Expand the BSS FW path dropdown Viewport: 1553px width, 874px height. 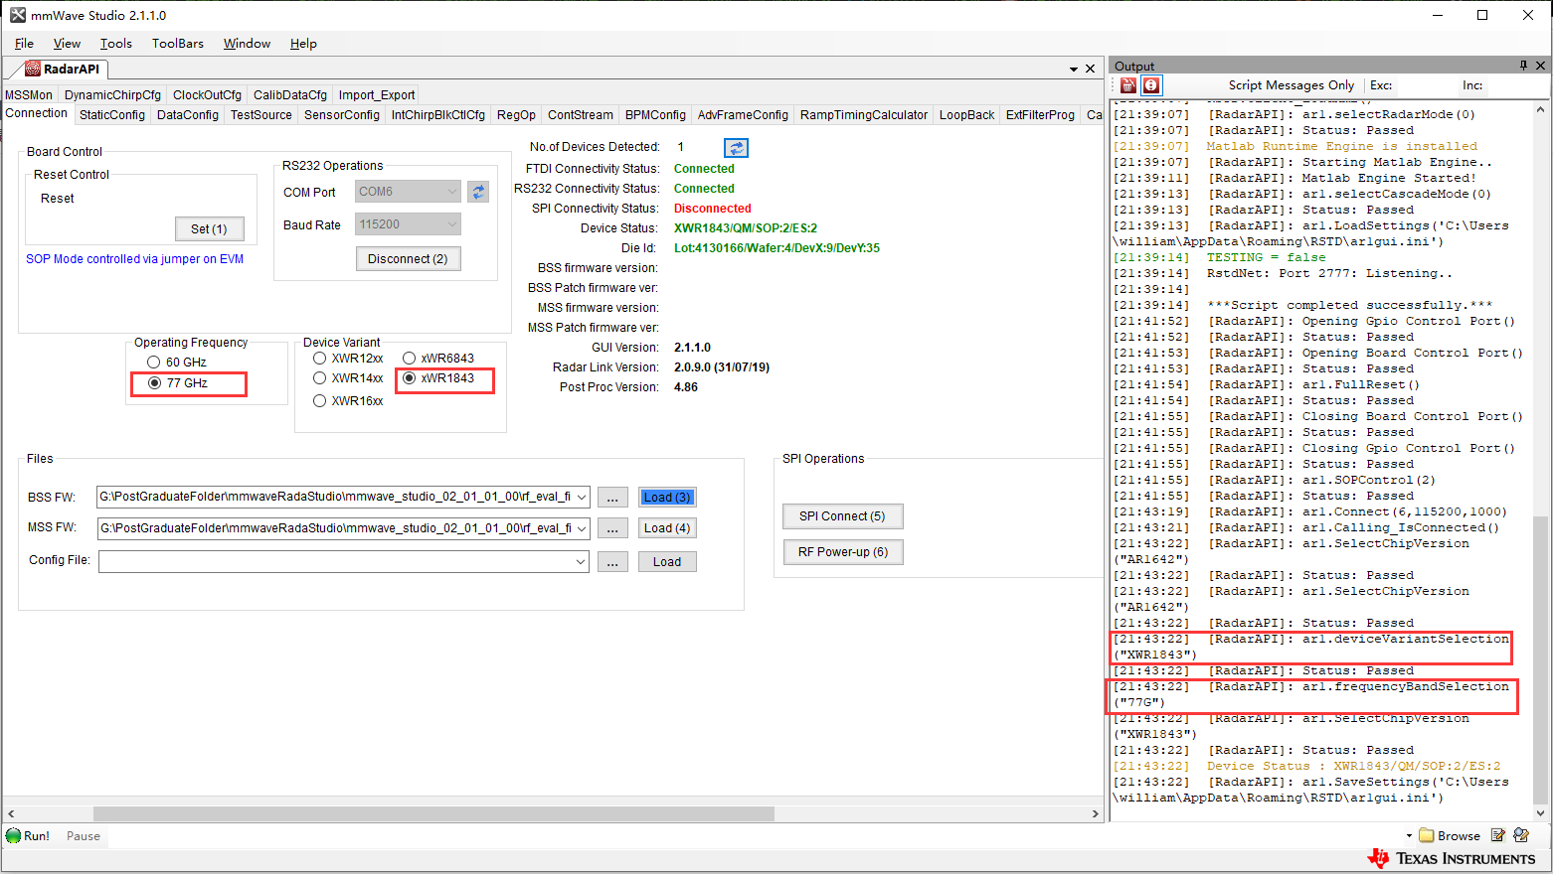click(x=582, y=497)
